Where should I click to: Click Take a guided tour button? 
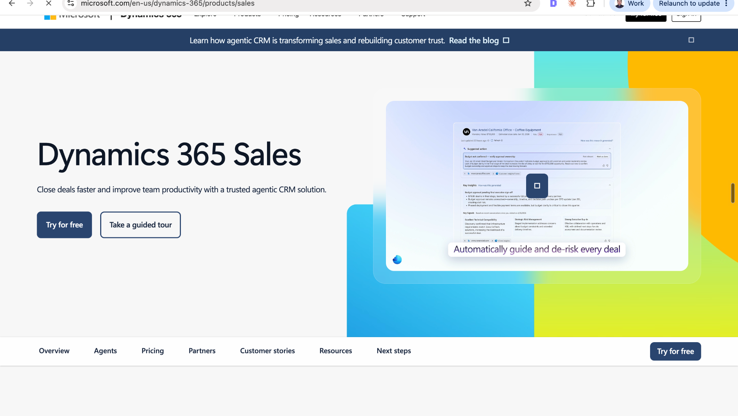point(141,225)
